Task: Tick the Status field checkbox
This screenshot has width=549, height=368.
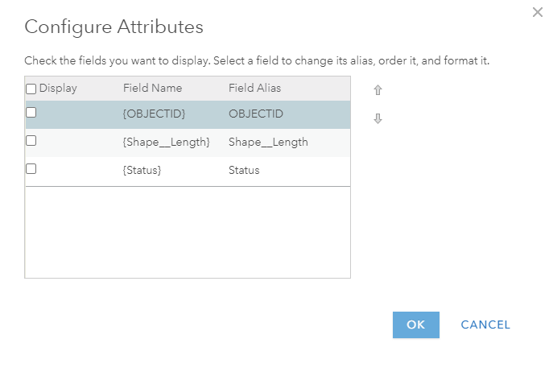Action: click(x=31, y=169)
